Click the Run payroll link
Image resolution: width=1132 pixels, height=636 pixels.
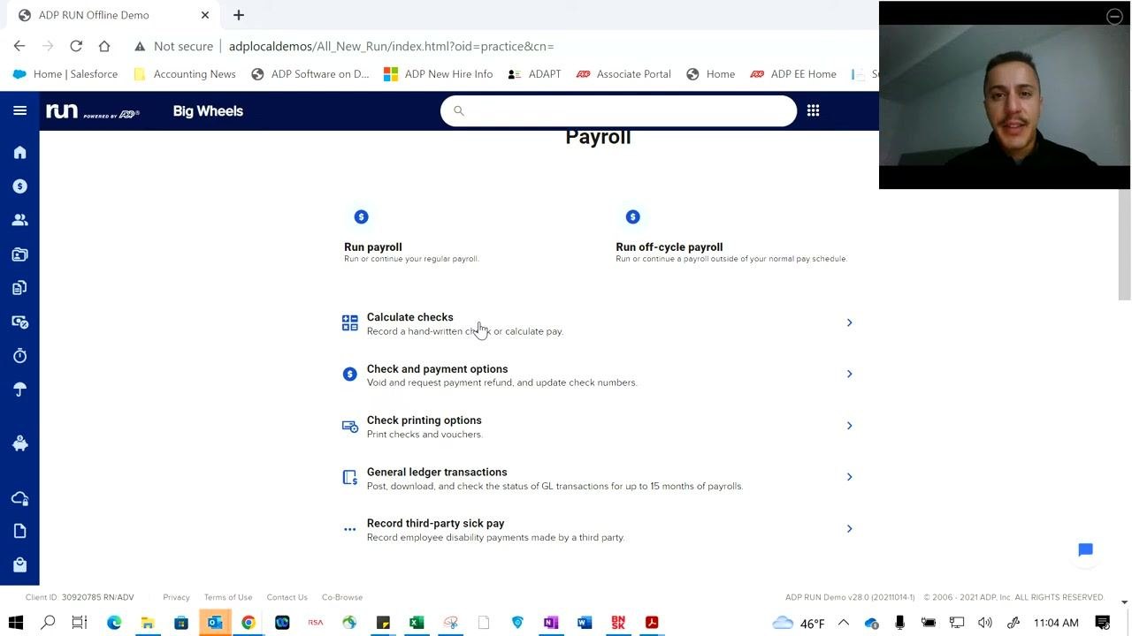(x=373, y=246)
